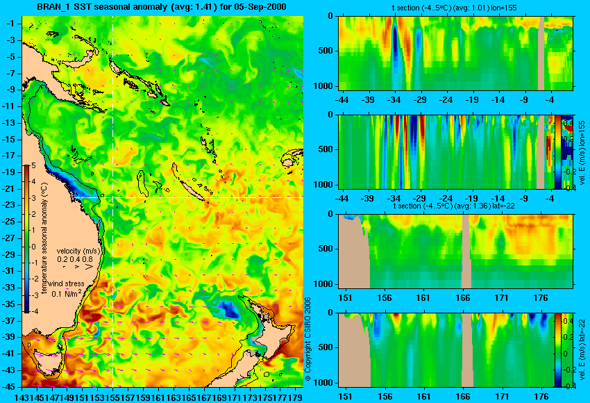Click '-4' on the lon=155 velocity section's axis

pyautogui.click(x=550, y=199)
